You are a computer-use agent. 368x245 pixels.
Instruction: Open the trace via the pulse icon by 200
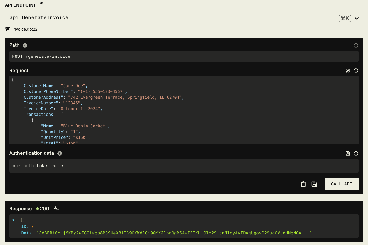(x=56, y=209)
